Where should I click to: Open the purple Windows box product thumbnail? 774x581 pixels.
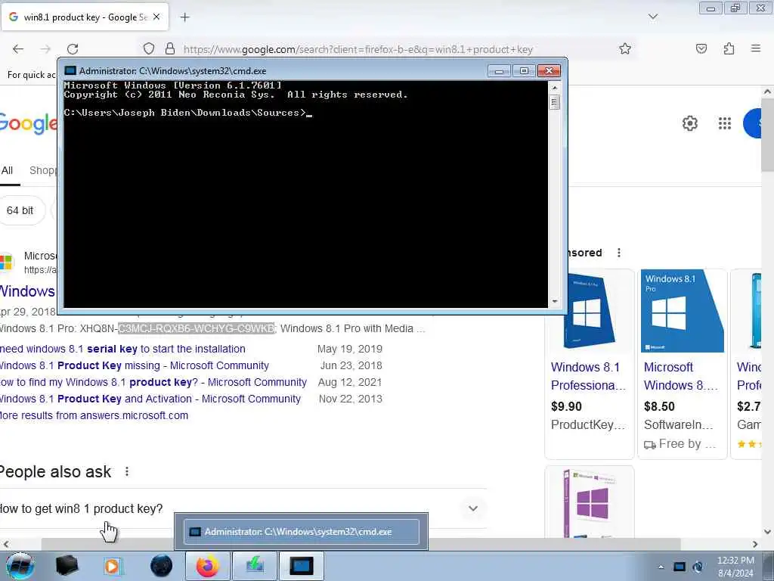[x=588, y=503]
